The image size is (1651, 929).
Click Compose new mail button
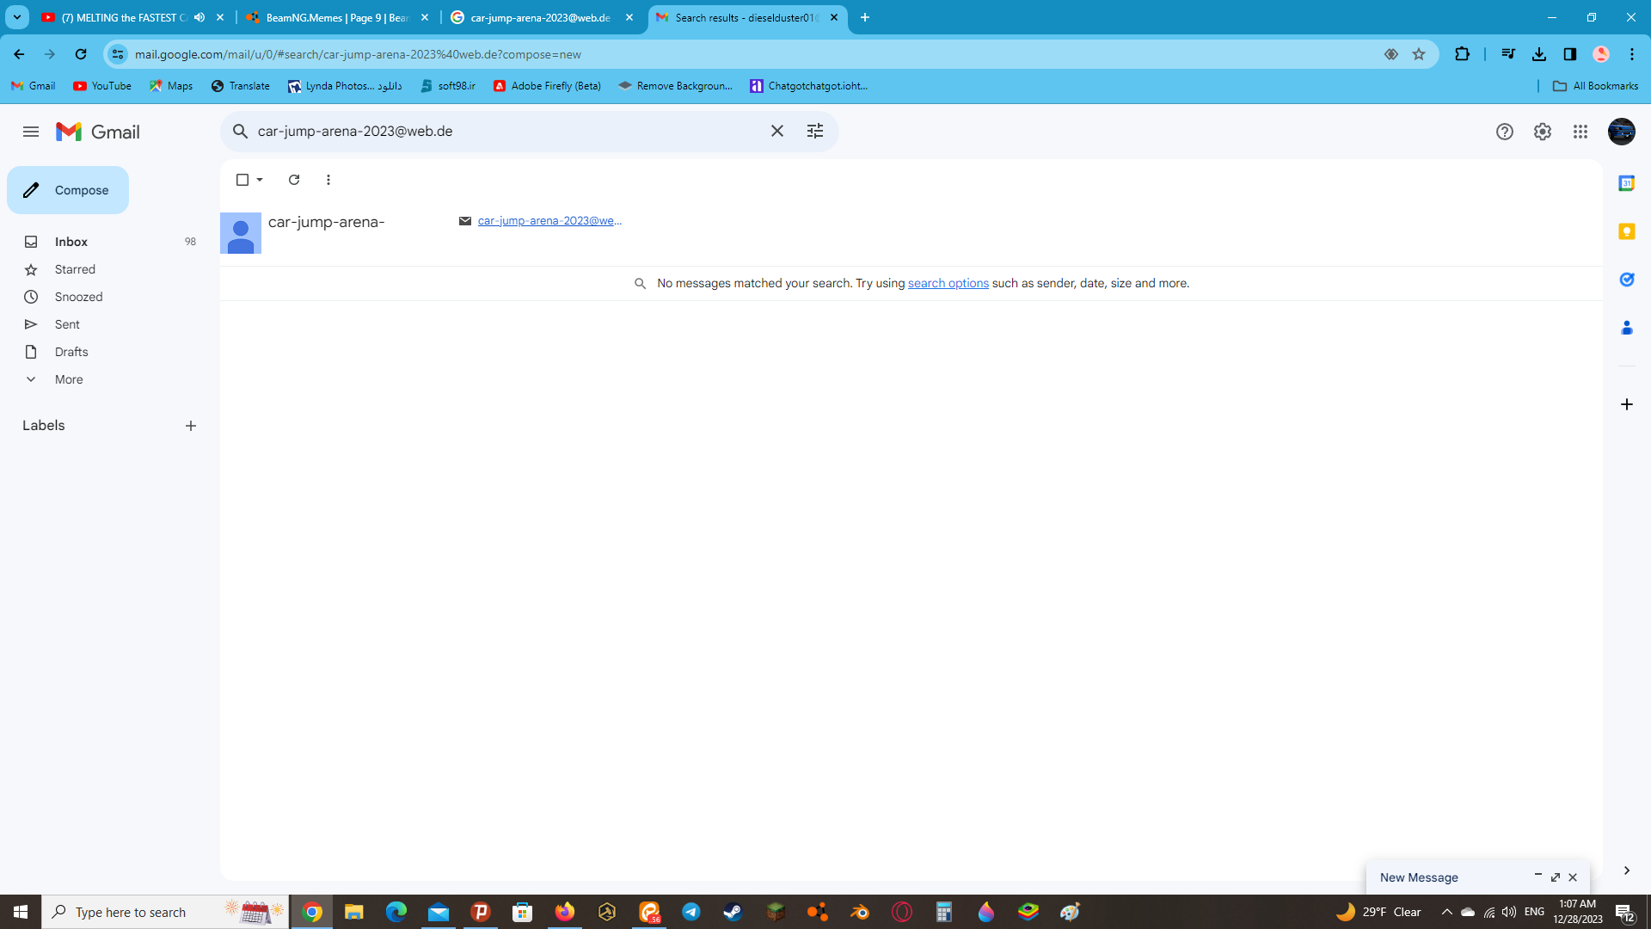coord(68,190)
